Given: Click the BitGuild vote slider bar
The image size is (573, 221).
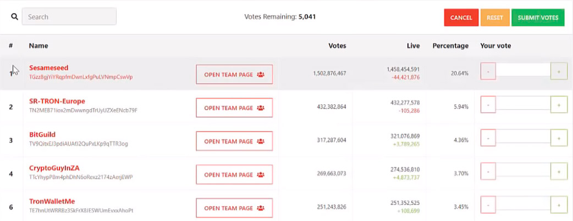Looking at the screenshot, I should click(x=523, y=139).
